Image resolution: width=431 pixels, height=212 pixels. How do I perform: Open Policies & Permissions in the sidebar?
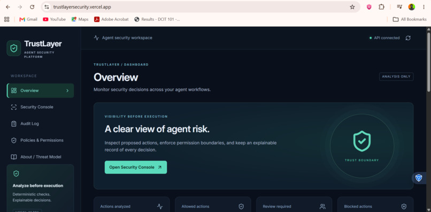coord(40,140)
